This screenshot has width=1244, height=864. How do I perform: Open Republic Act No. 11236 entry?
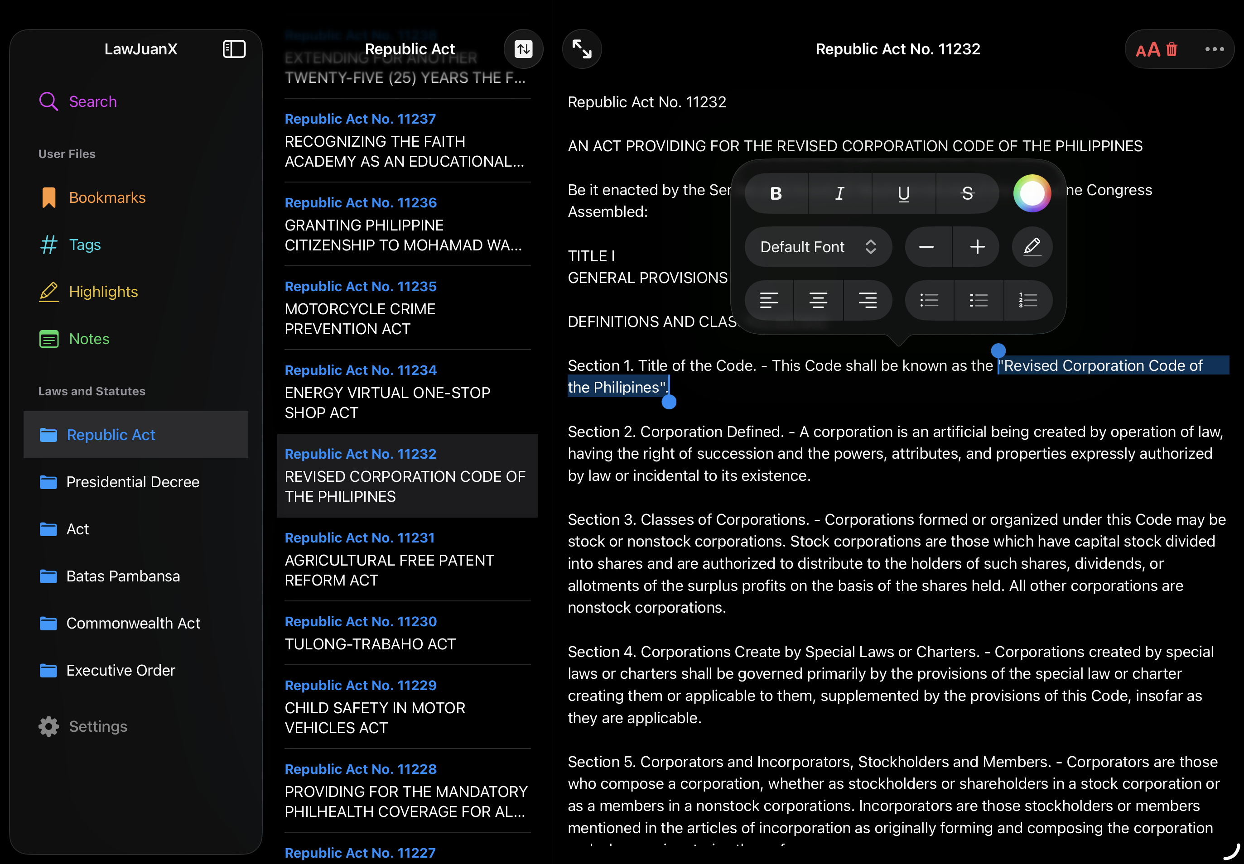pos(407,224)
